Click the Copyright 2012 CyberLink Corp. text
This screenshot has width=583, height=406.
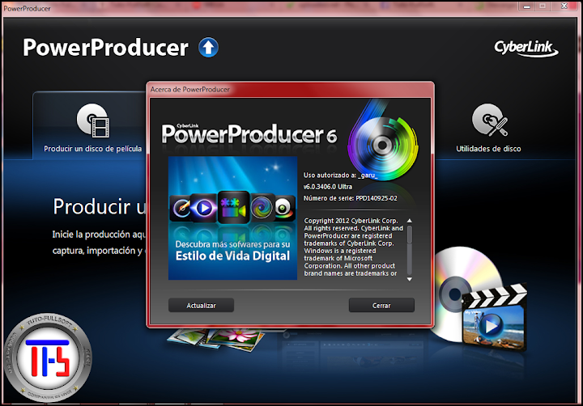tap(351, 221)
